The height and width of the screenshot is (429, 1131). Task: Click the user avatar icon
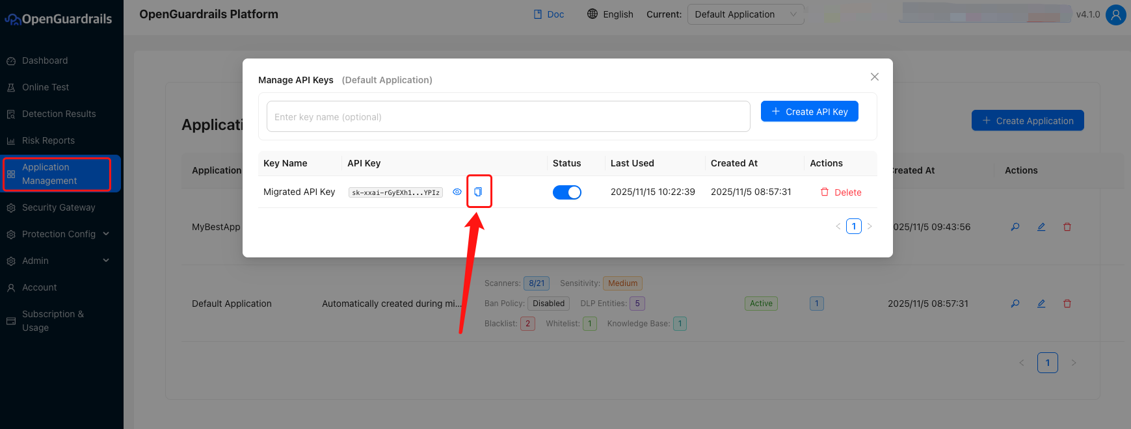point(1116,14)
